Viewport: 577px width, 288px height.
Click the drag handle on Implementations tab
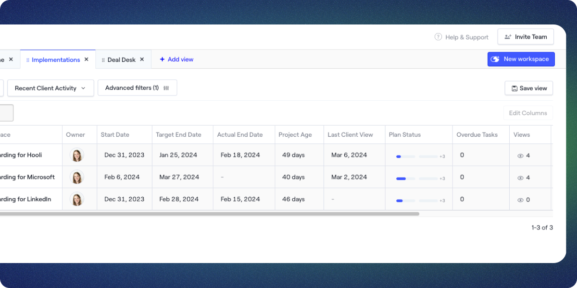pyautogui.click(x=28, y=60)
